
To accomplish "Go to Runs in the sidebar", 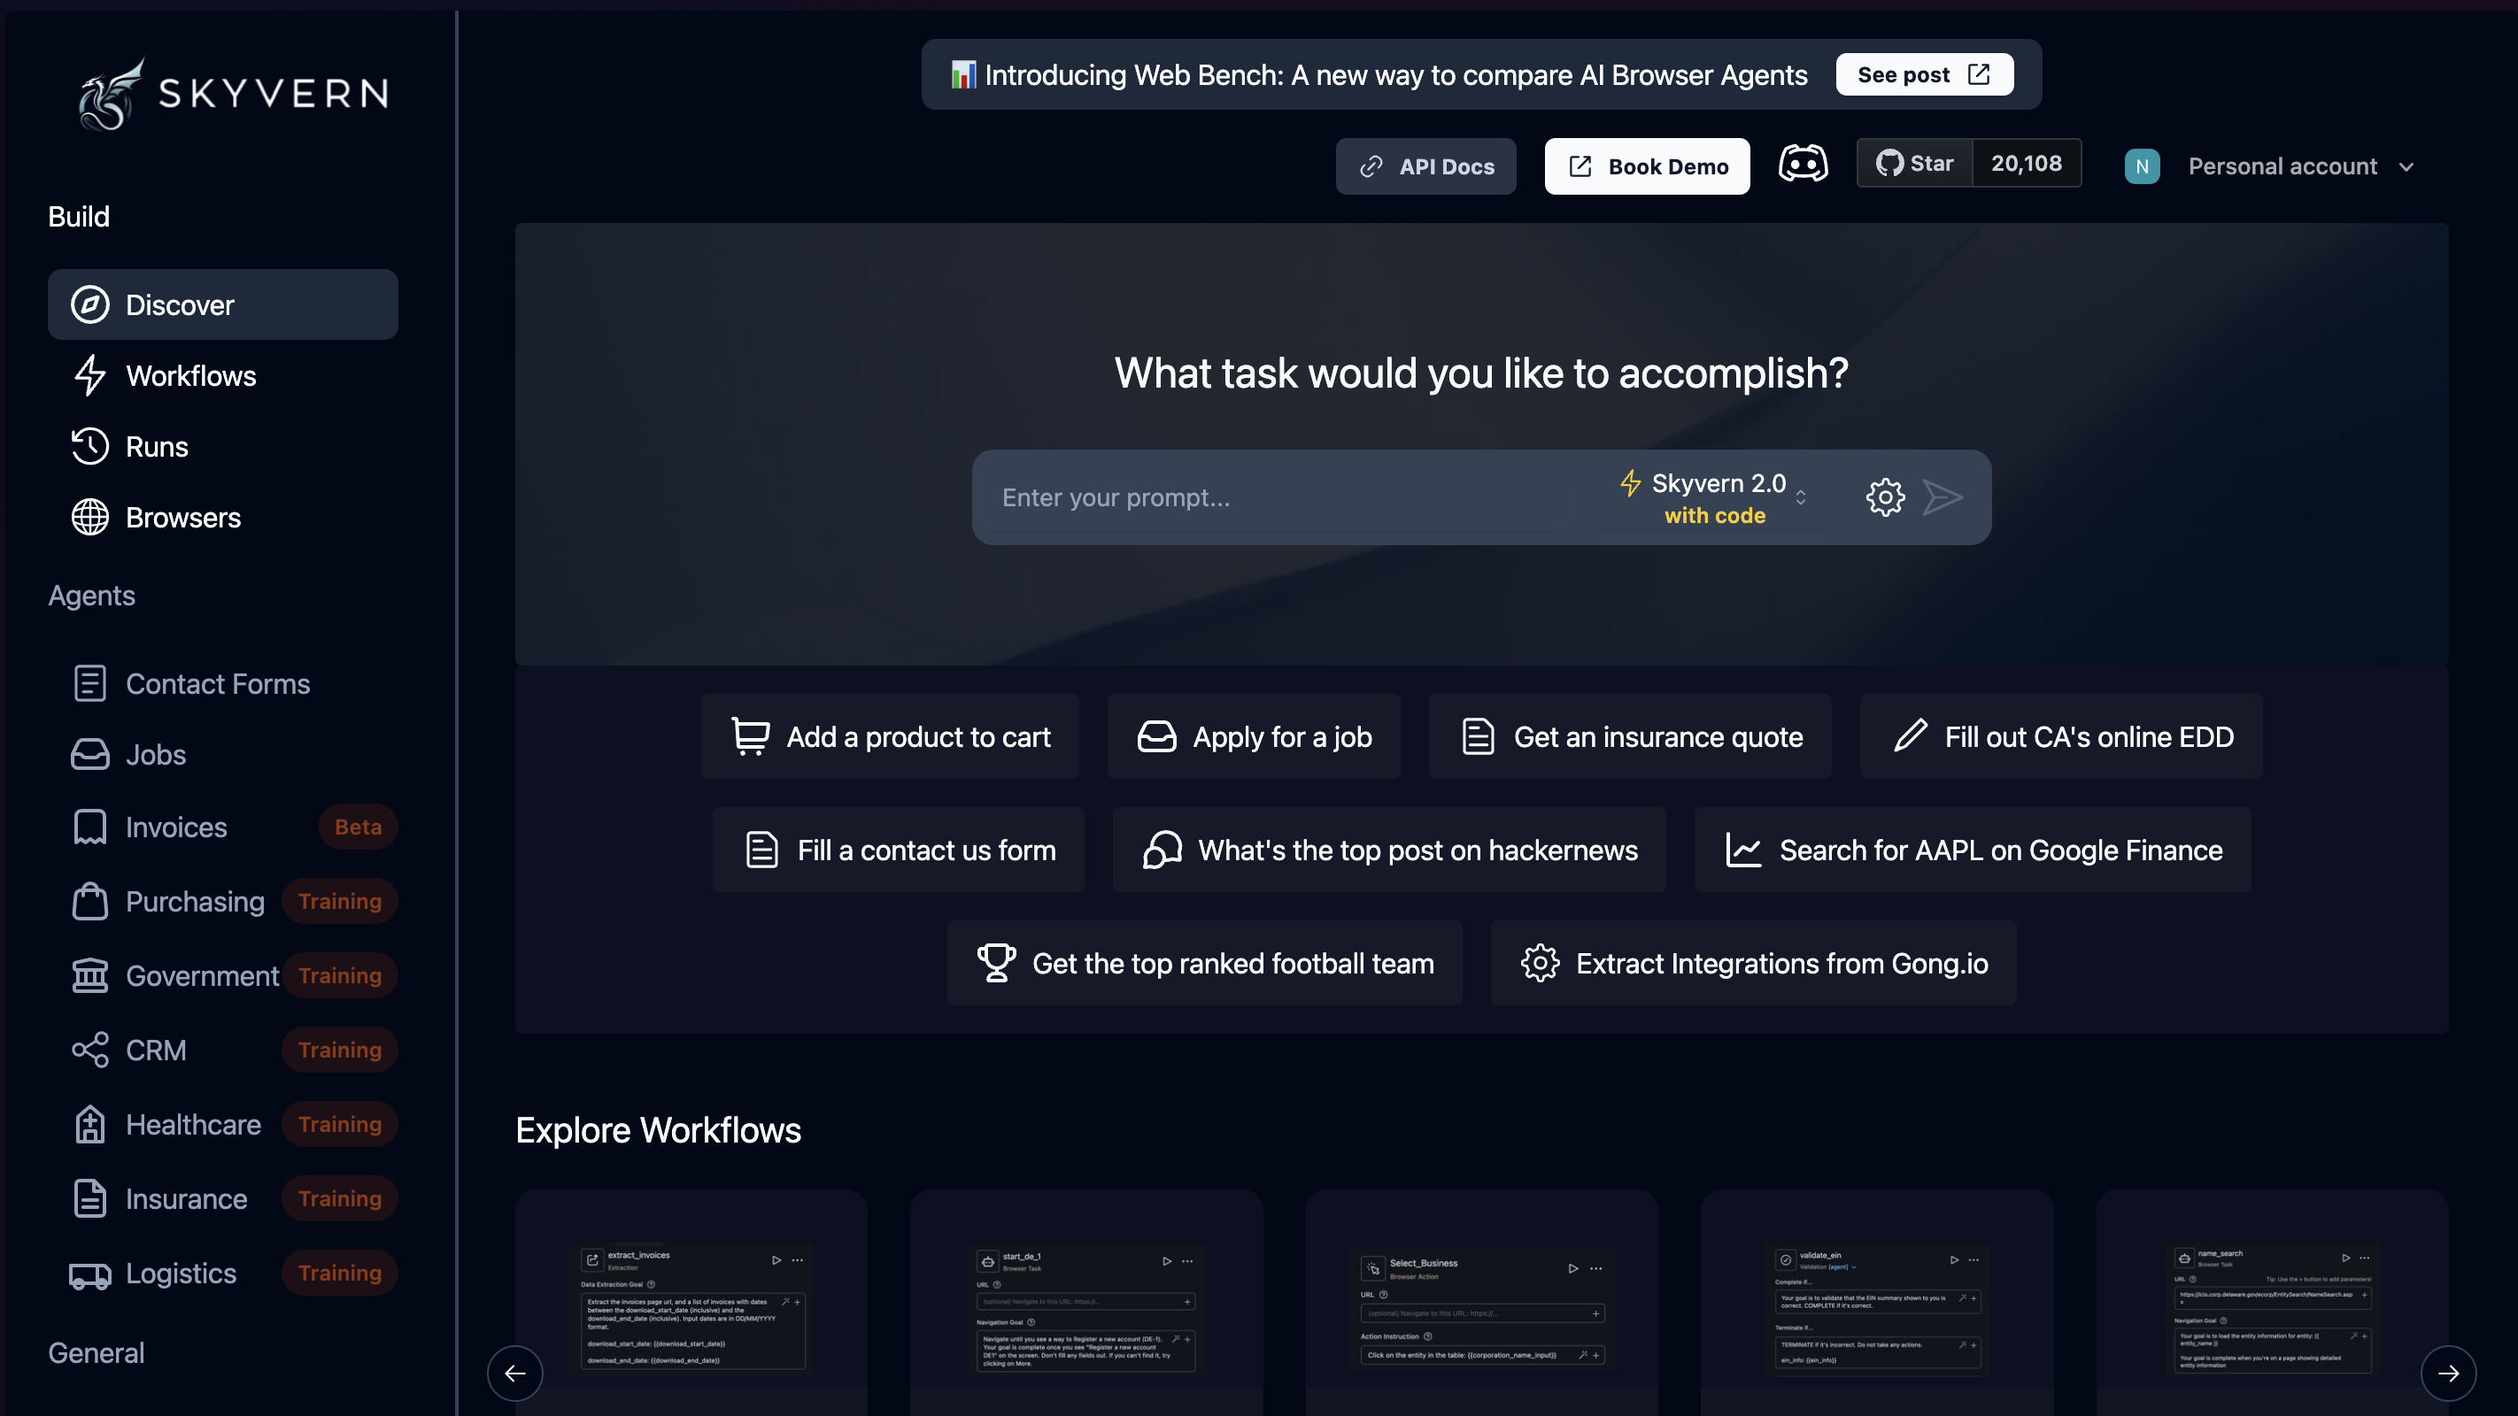I will tap(157, 447).
